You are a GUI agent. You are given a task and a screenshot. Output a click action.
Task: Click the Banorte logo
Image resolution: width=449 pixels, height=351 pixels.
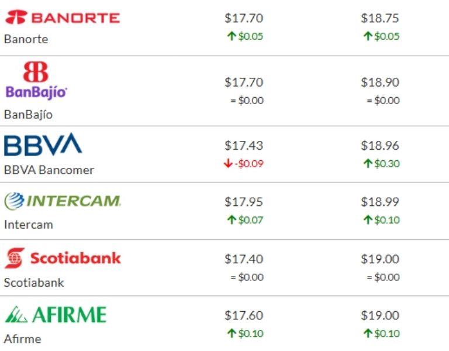point(62,18)
